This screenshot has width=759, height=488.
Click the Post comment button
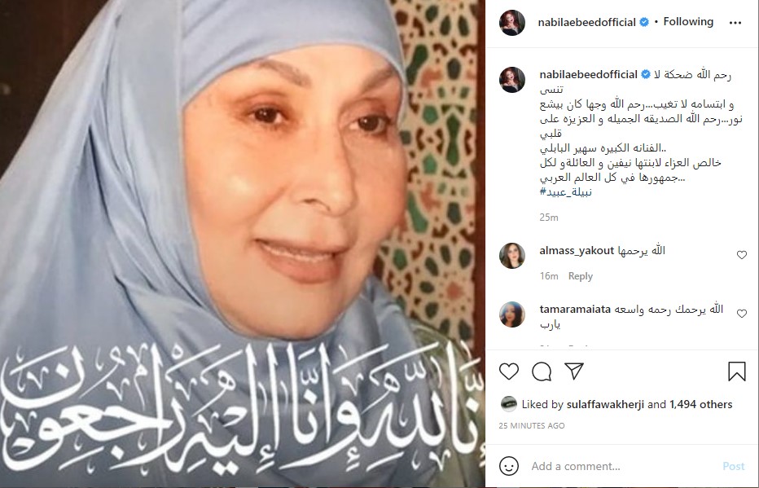(733, 466)
